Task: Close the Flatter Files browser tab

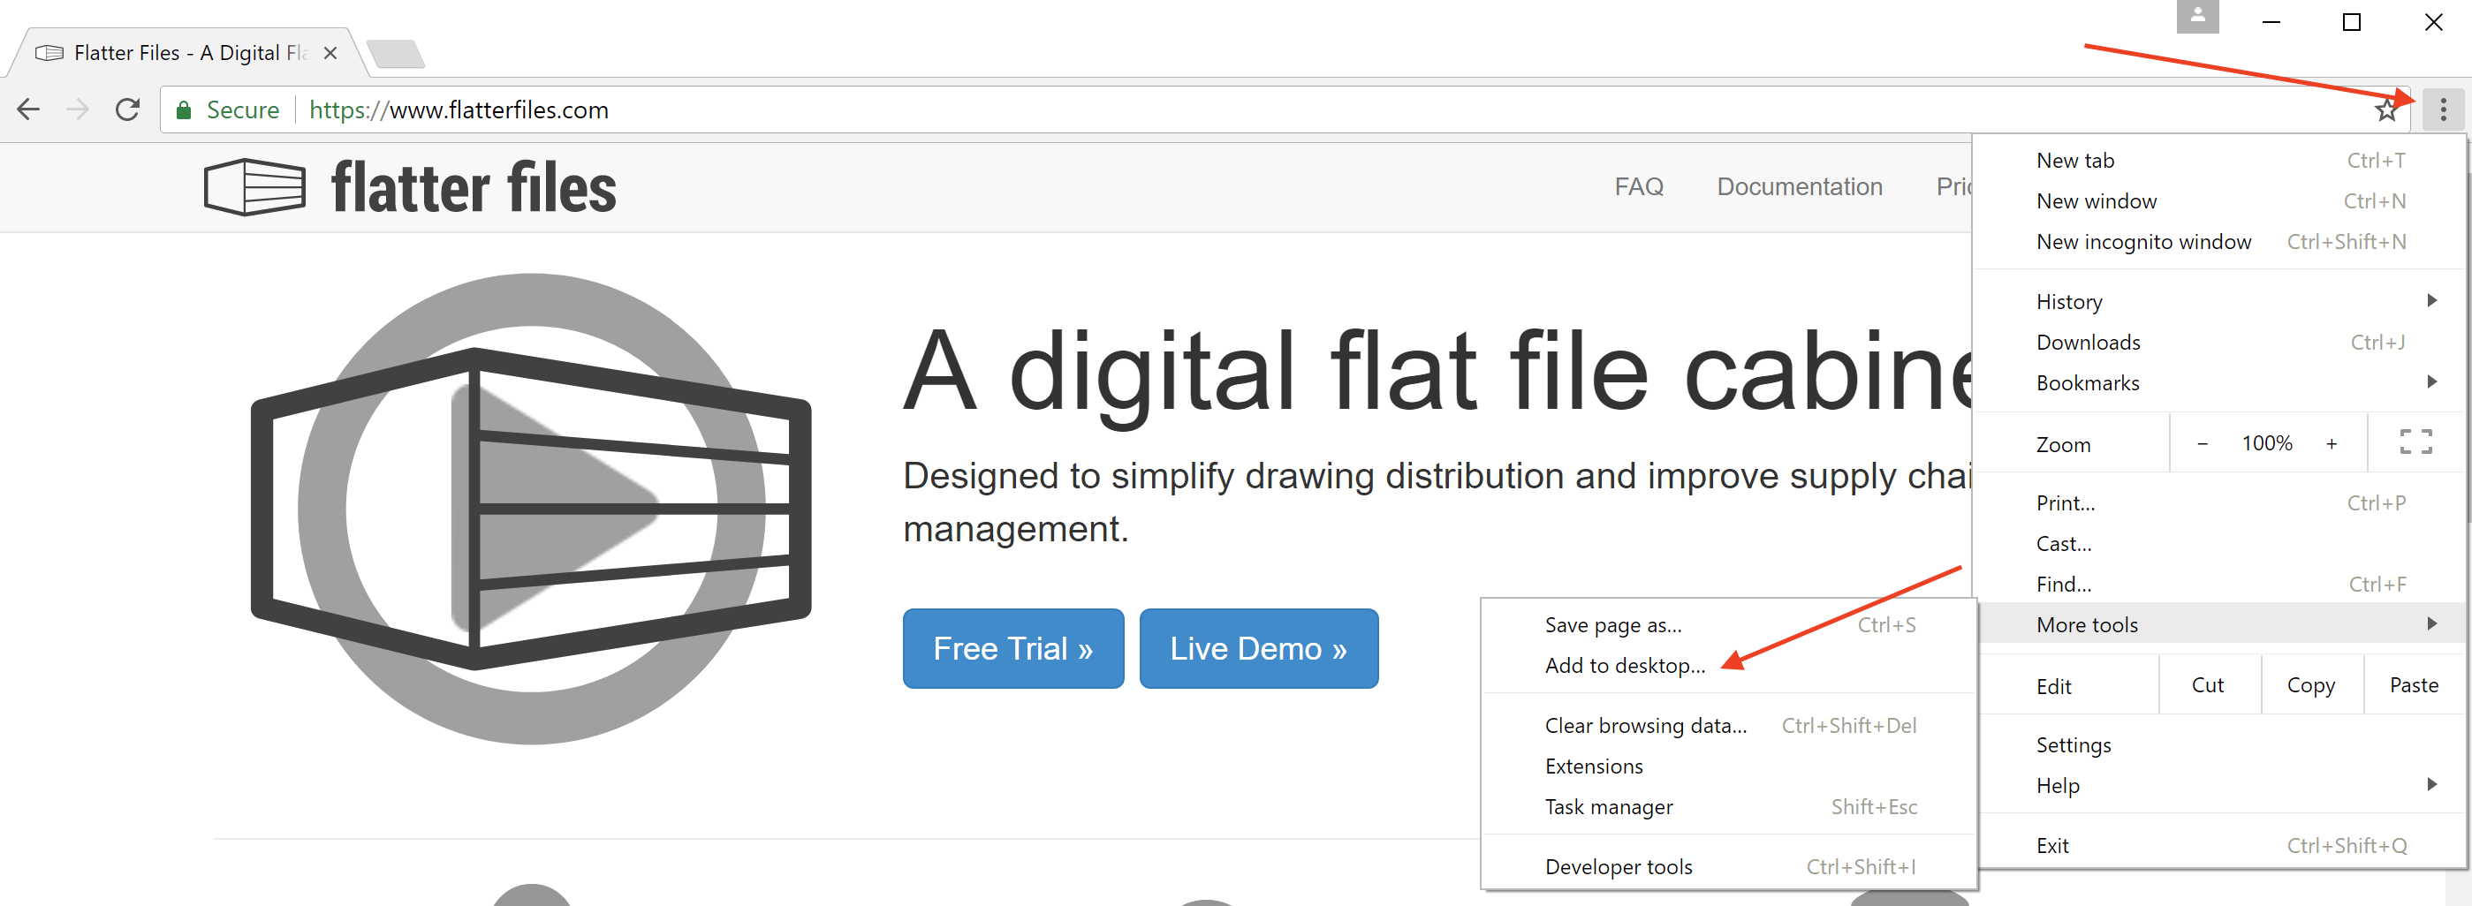Action: (330, 53)
